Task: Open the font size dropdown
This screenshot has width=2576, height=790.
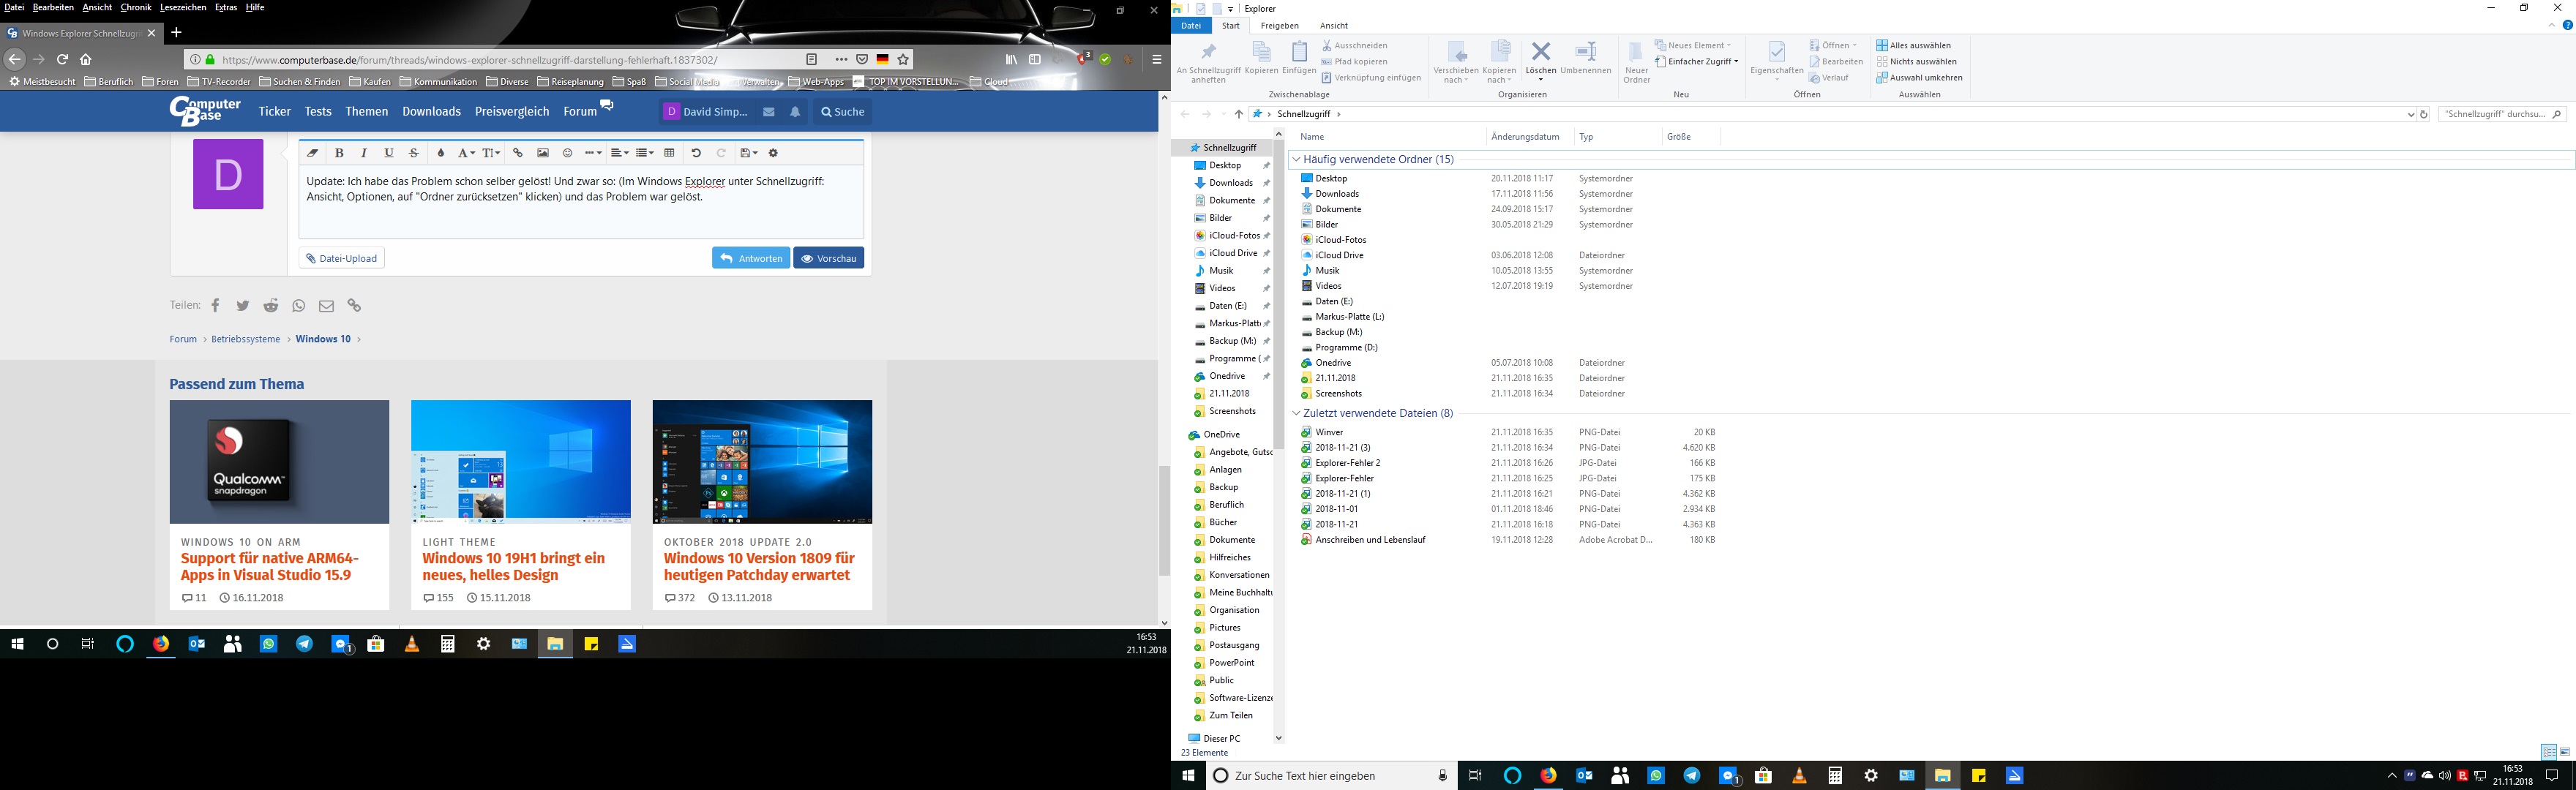Action: pos(491,153)
